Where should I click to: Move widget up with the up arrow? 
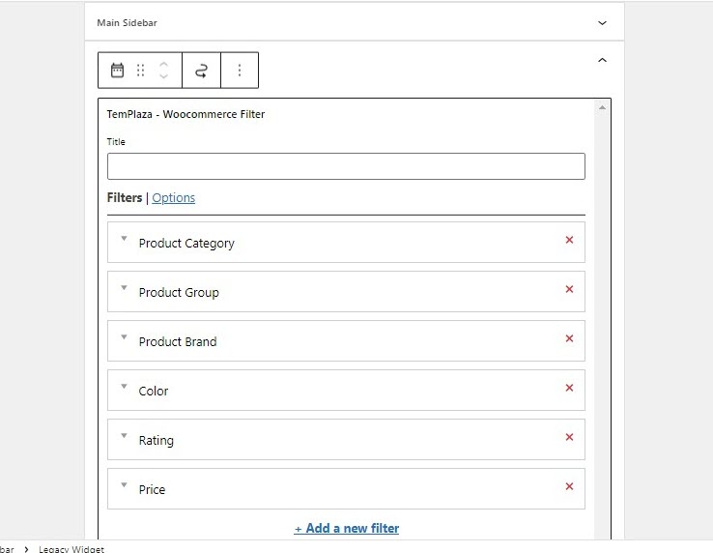163,65
